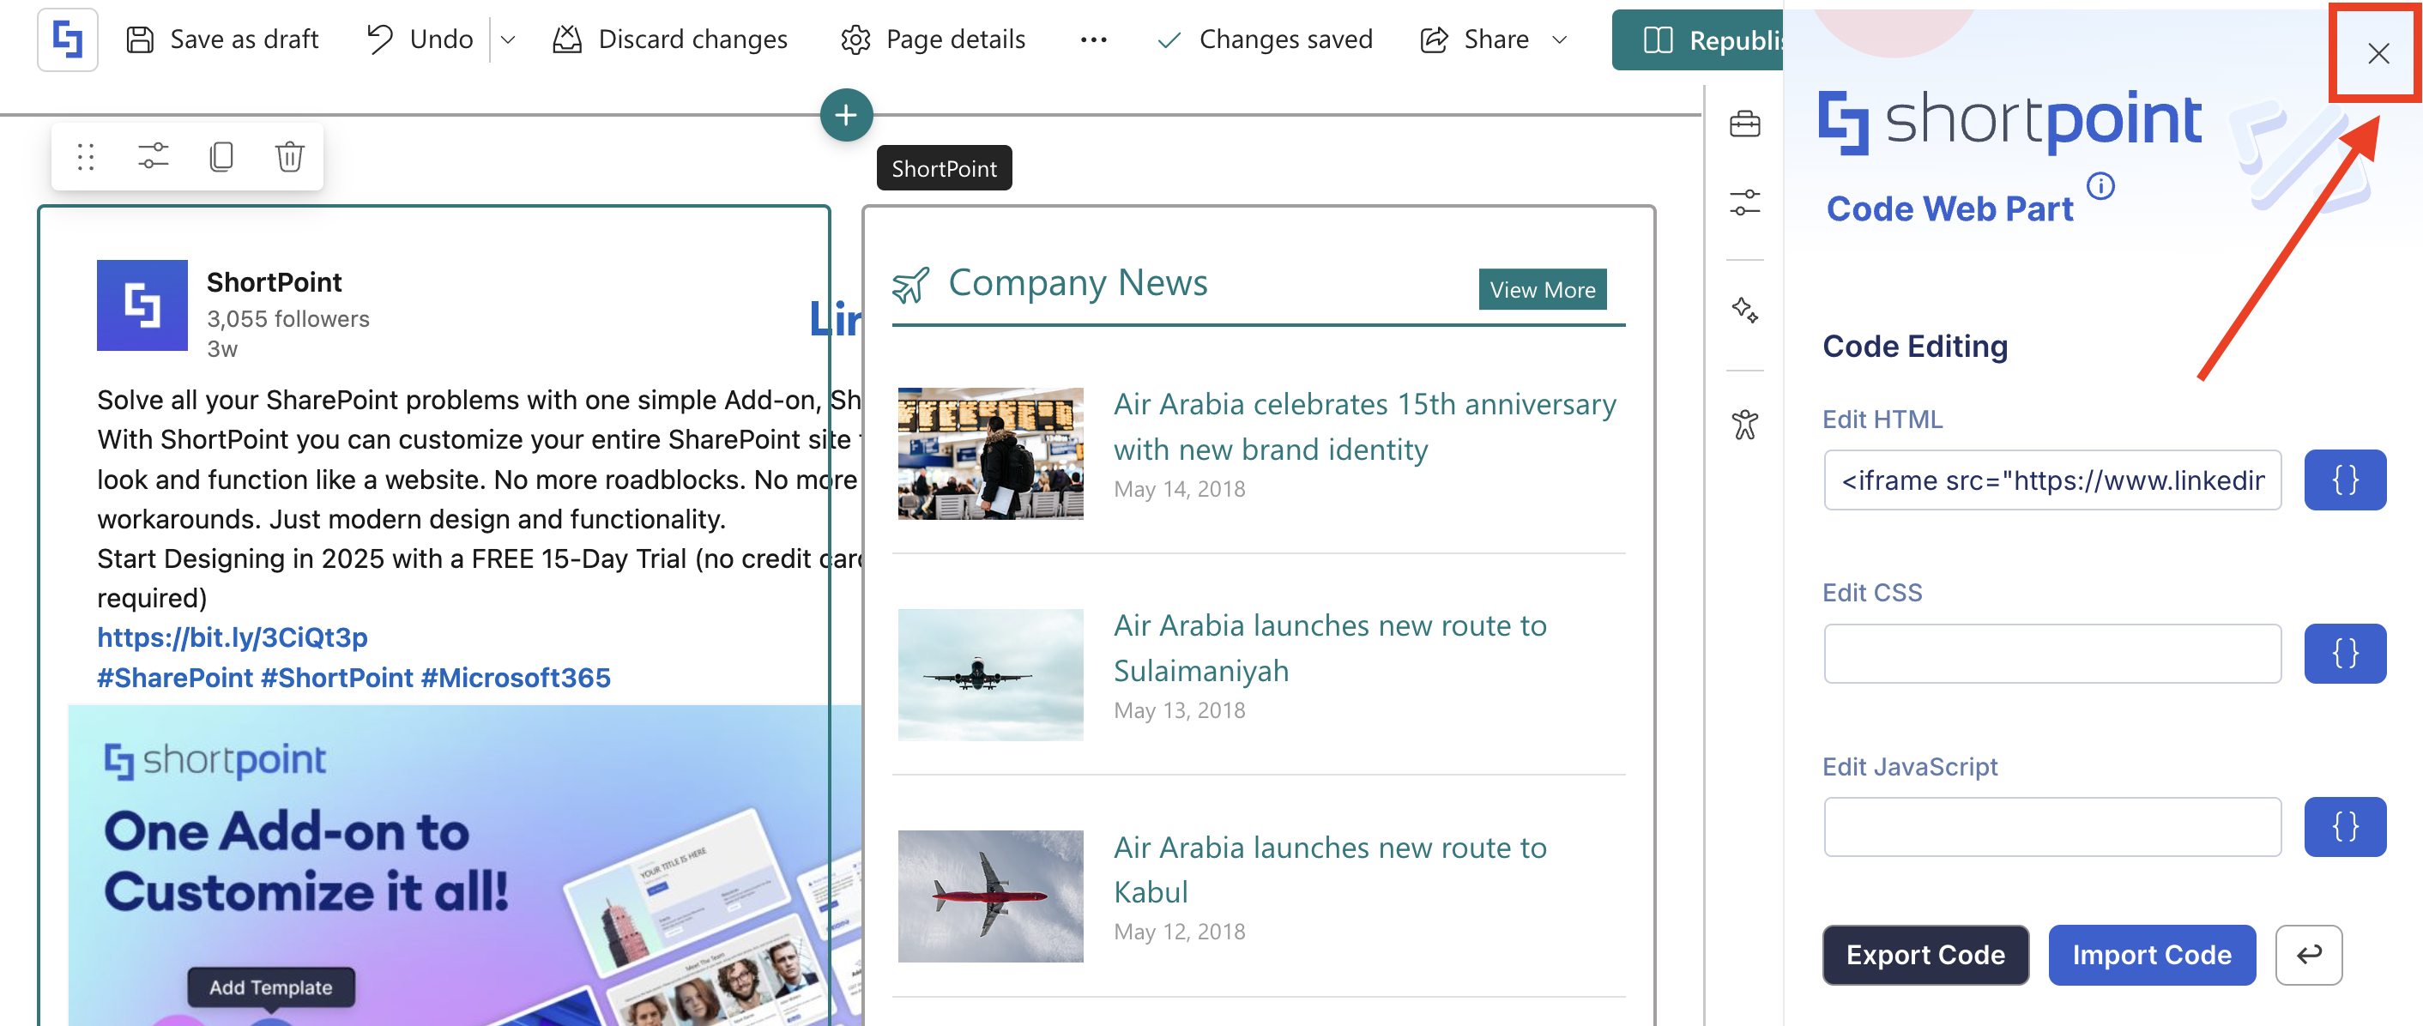Click inside the Edit JavaScript input field
The image size is (2423, 1026).
(2051, 828)
